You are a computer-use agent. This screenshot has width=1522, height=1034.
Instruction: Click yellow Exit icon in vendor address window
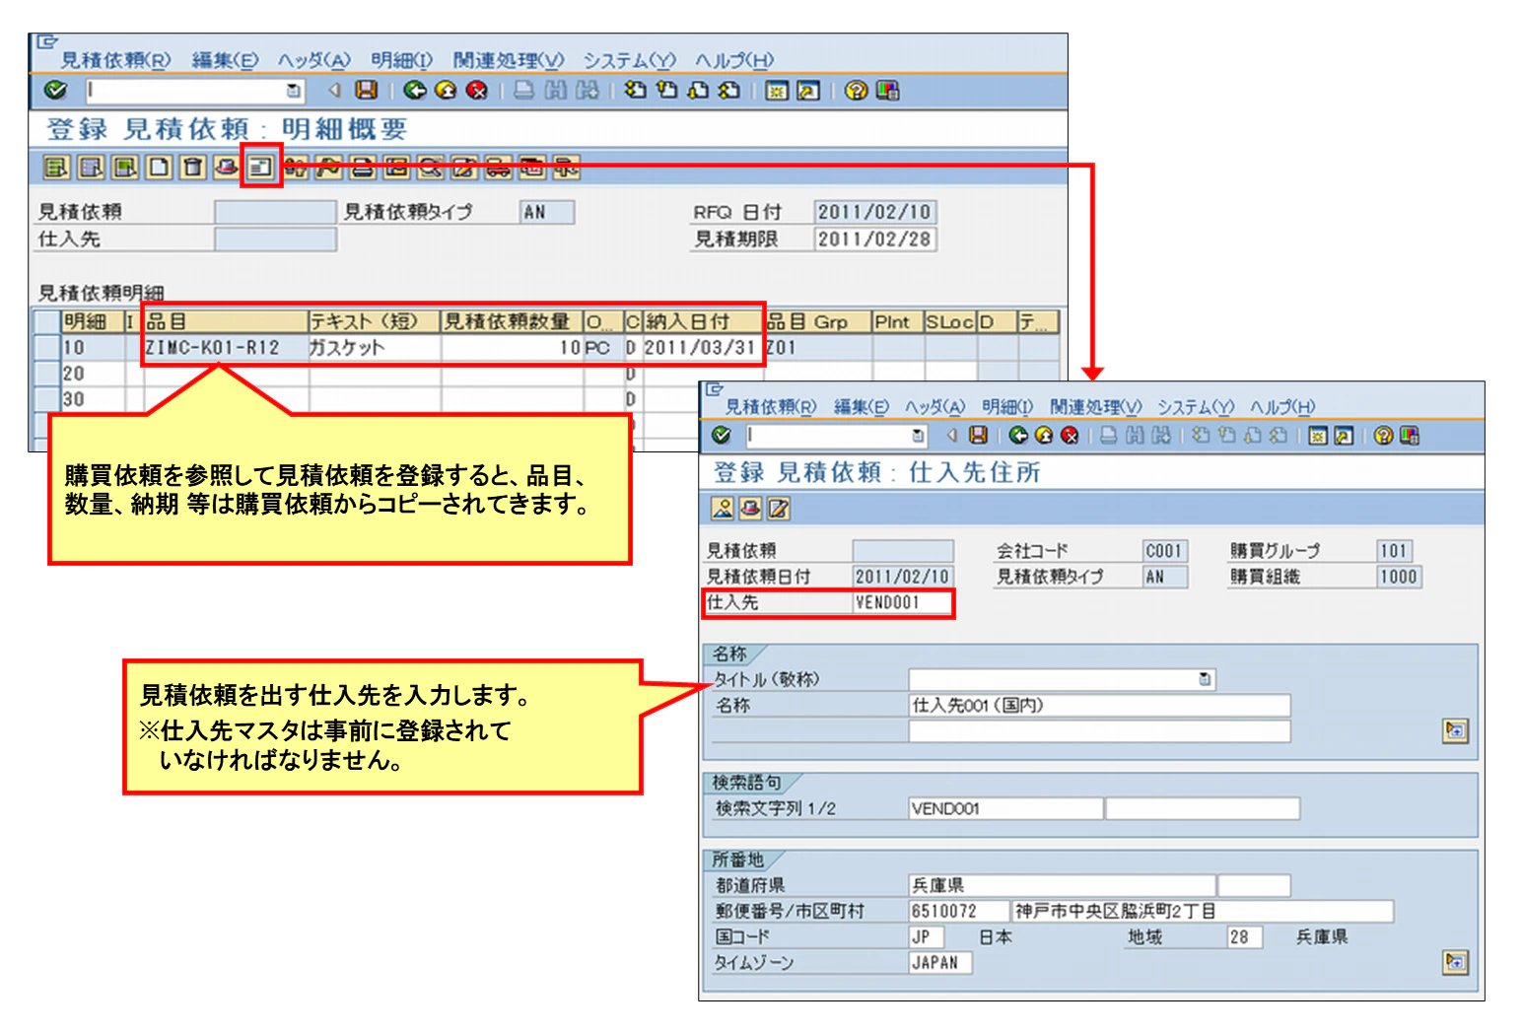(1044, 435)
